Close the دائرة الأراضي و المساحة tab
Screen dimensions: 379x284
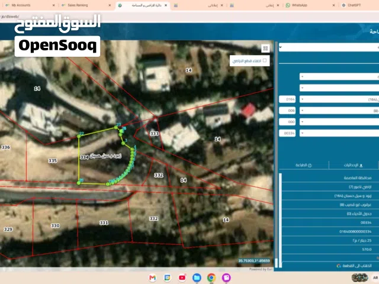click(x=166, y=5)
